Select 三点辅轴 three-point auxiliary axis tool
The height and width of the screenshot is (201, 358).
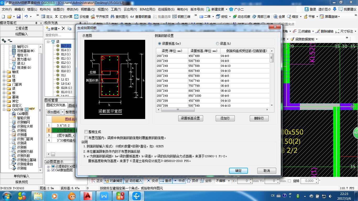click(x=302, y=31)
